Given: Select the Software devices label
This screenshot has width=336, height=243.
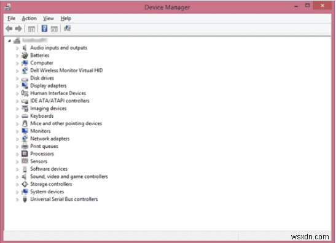Looking at the screenshot, I should point(49,169).
